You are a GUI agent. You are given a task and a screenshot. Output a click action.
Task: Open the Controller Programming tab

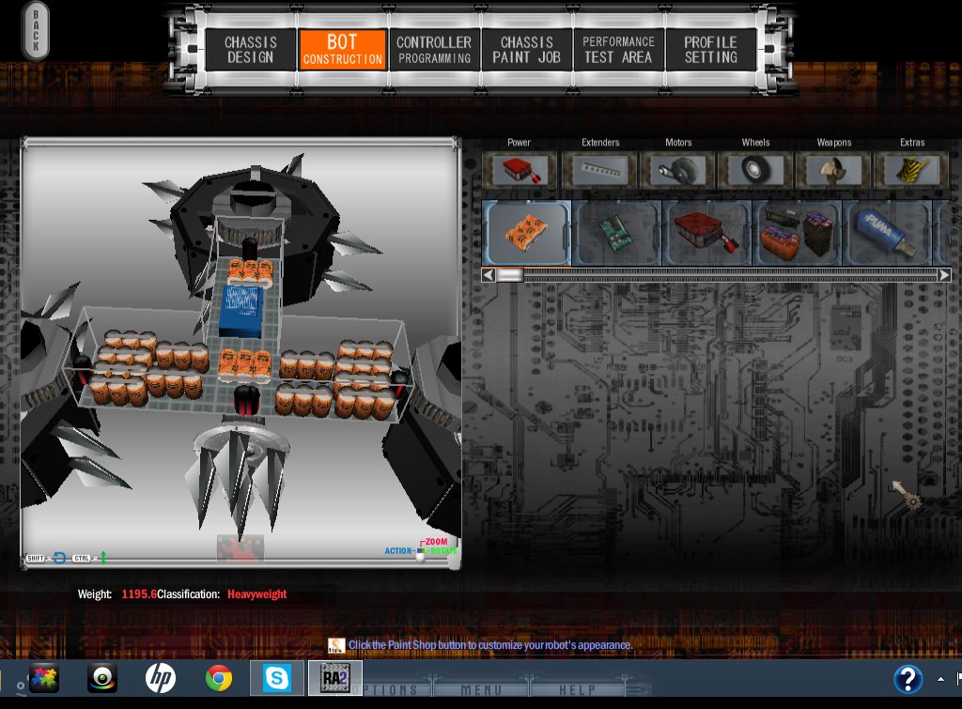pyautogui.click(x=434, y=50)
